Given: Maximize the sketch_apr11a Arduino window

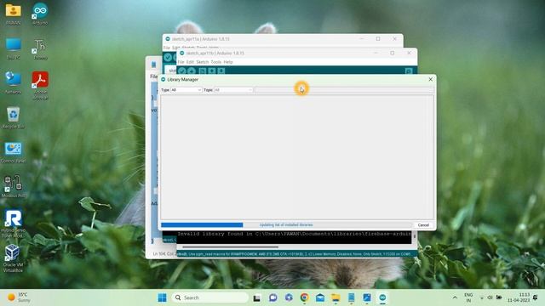Looking at the screenshot, I should click(378, 39).
